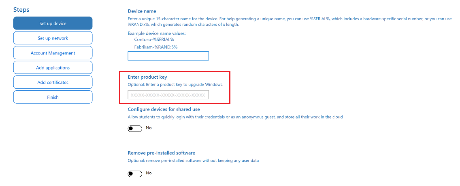The image size is (460, 186).
Task: Click the Configure devices for shared use heading
Action: click(164, 109)
